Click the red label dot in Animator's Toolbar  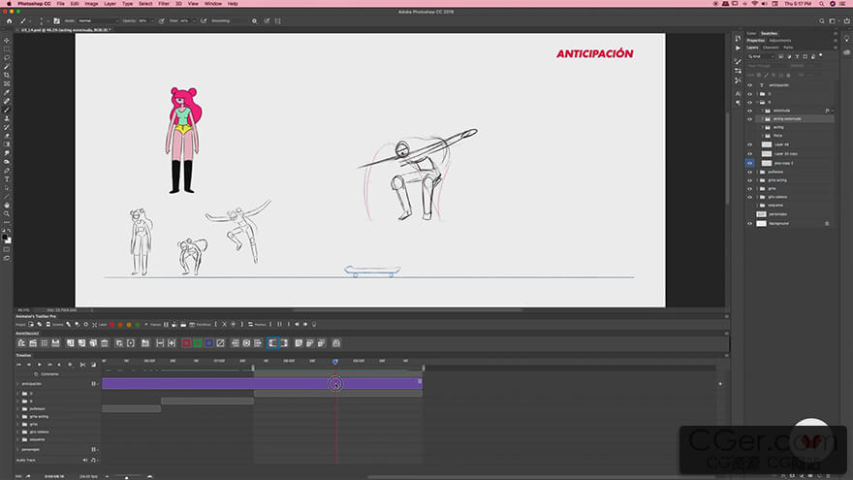tap(111, 324)
